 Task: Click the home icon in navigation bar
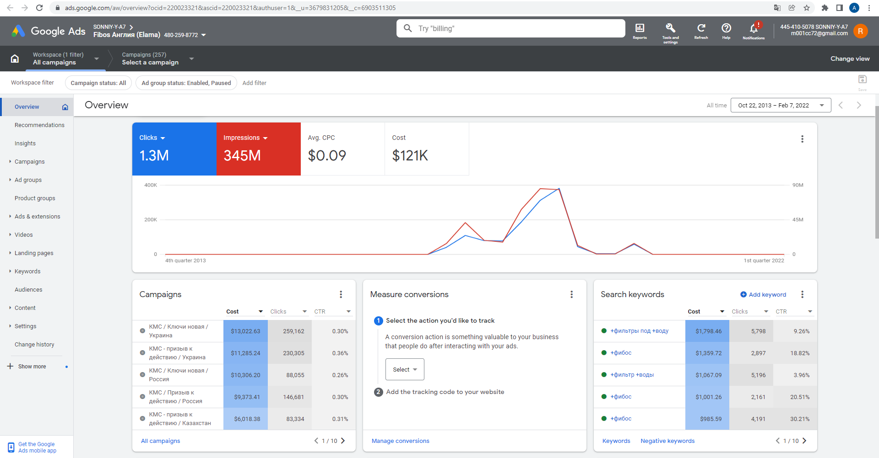click(15, 59)
